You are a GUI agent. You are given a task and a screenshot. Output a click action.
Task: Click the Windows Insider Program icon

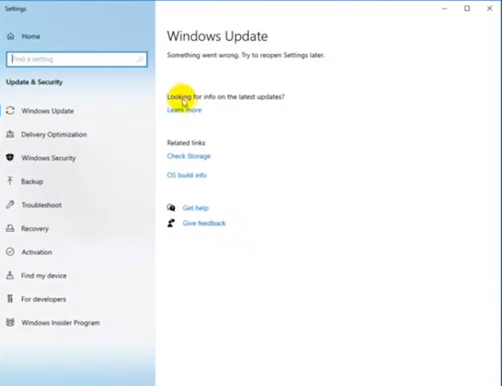(x=10, y=322)
